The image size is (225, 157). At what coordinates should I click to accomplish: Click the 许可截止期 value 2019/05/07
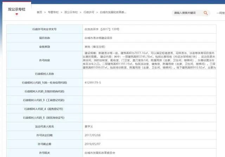92,144
